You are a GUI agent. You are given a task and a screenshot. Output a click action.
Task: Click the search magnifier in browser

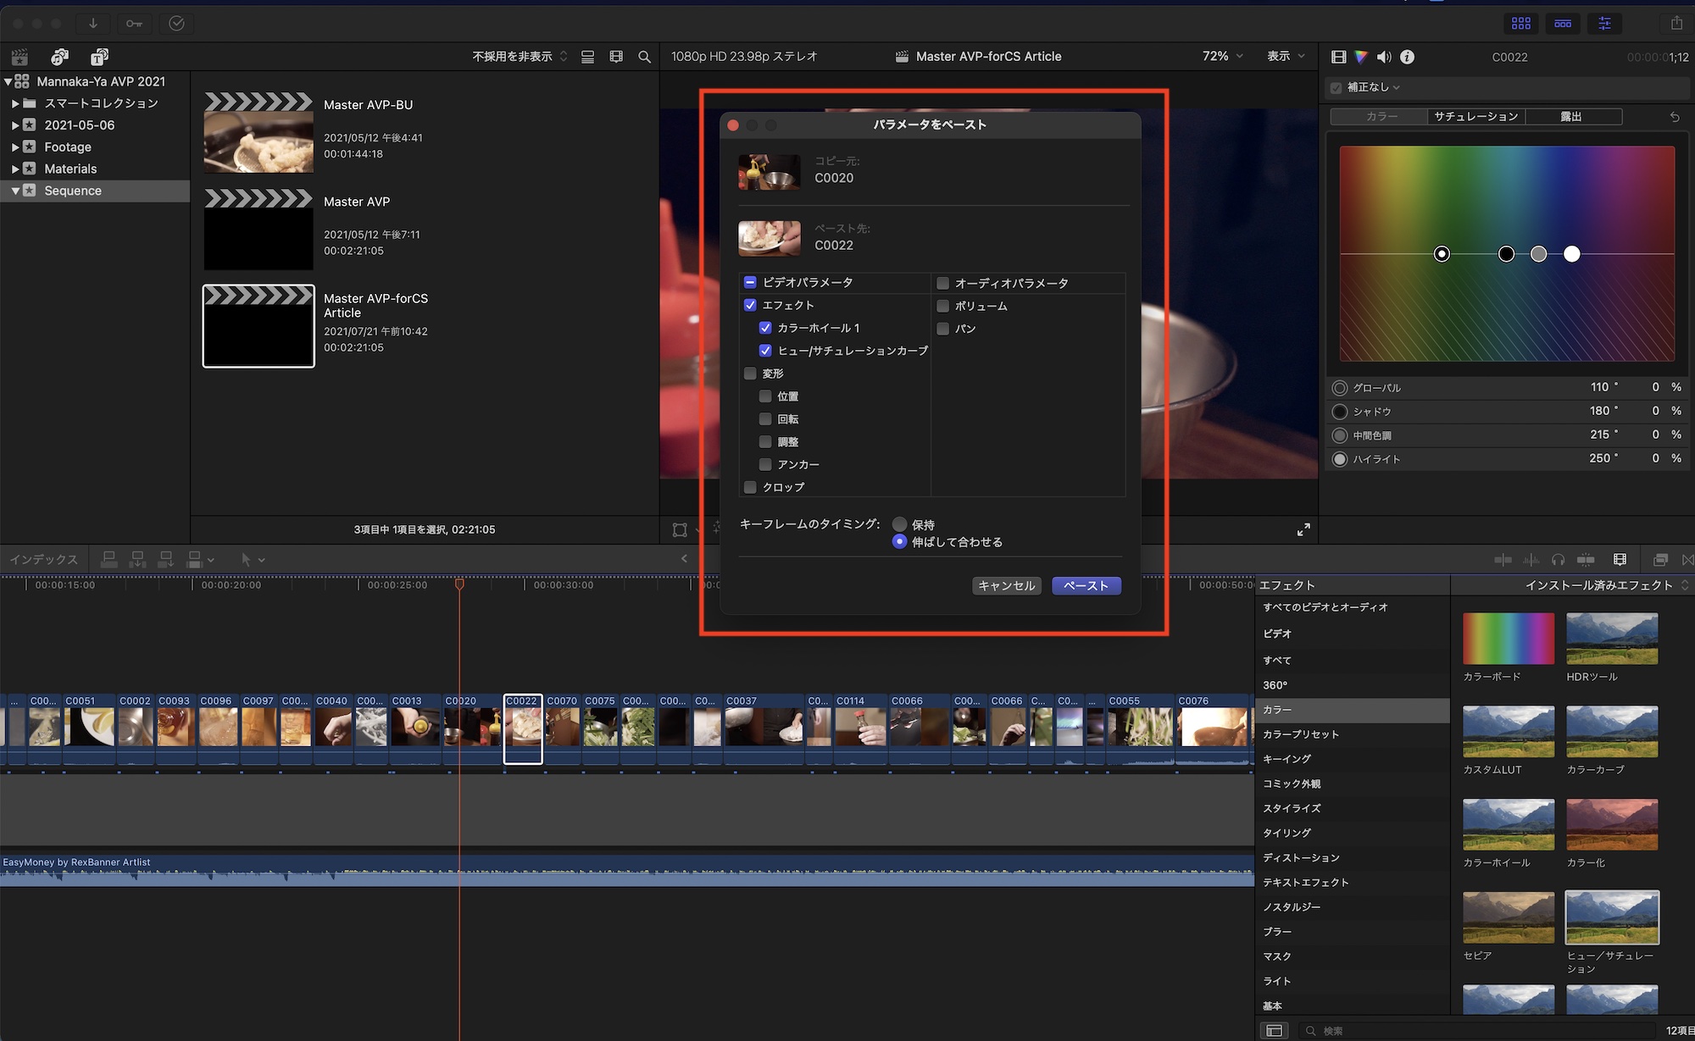pyautogui.click(x=644, y=57)
